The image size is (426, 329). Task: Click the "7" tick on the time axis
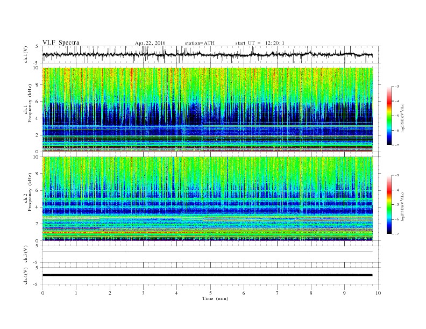278,293
